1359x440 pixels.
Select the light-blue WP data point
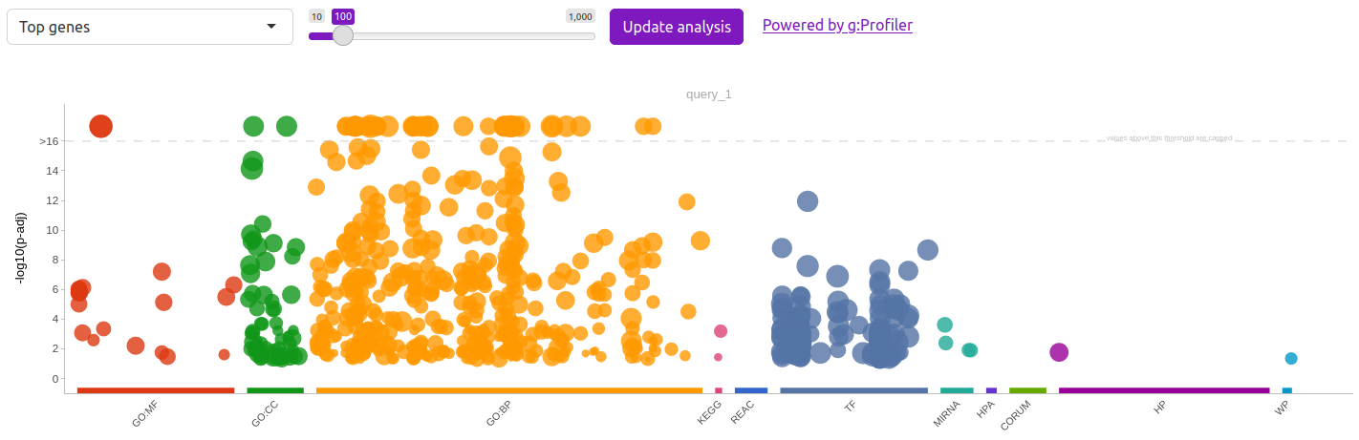(x=1291, y=359)
